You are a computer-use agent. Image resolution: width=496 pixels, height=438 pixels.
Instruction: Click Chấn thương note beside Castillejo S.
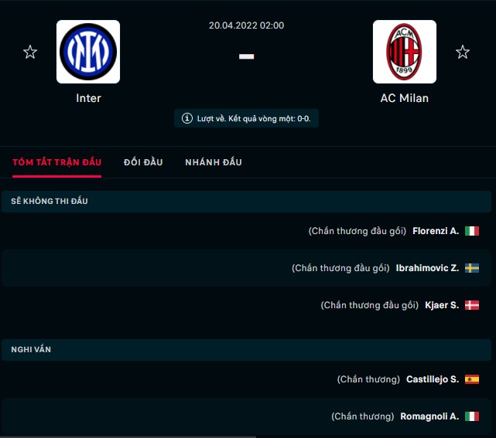click(368, 379)
